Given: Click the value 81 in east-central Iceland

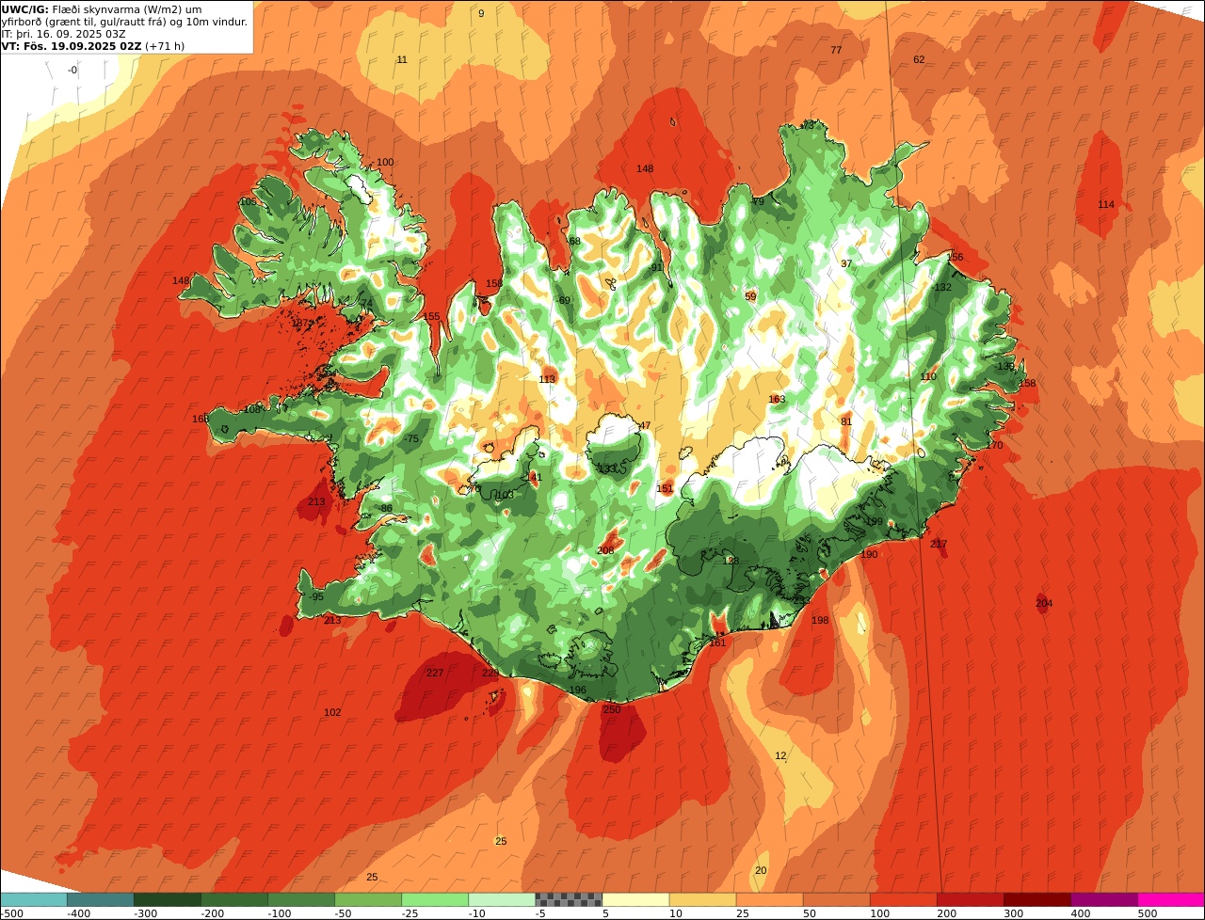Looking at the screenshot, I should tap(846, 422).
